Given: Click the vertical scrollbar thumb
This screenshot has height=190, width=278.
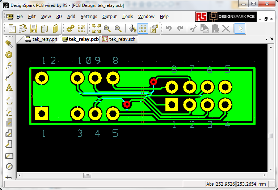Looking at the screenshot, I should pos(270,135).
